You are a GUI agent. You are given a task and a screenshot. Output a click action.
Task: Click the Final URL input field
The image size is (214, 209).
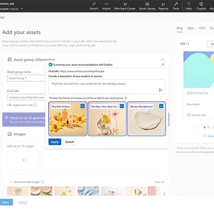(x=26, y=97)
